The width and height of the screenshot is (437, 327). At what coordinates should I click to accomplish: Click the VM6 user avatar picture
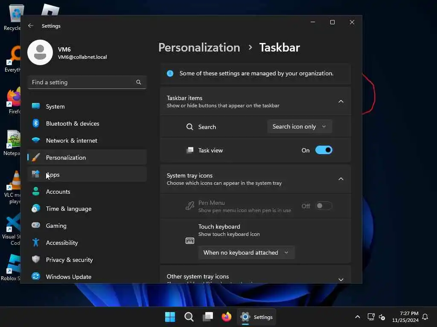[x=40, y=52]
